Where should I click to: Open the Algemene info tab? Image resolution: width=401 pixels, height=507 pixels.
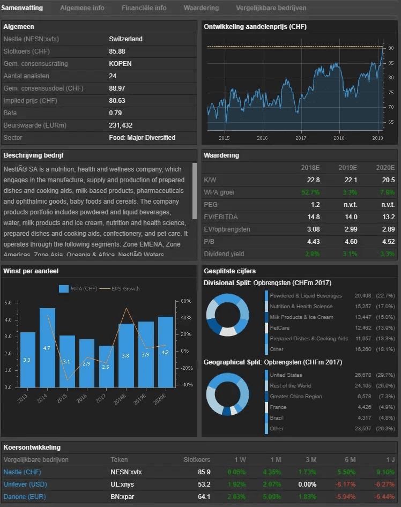[x=82, y=8]
